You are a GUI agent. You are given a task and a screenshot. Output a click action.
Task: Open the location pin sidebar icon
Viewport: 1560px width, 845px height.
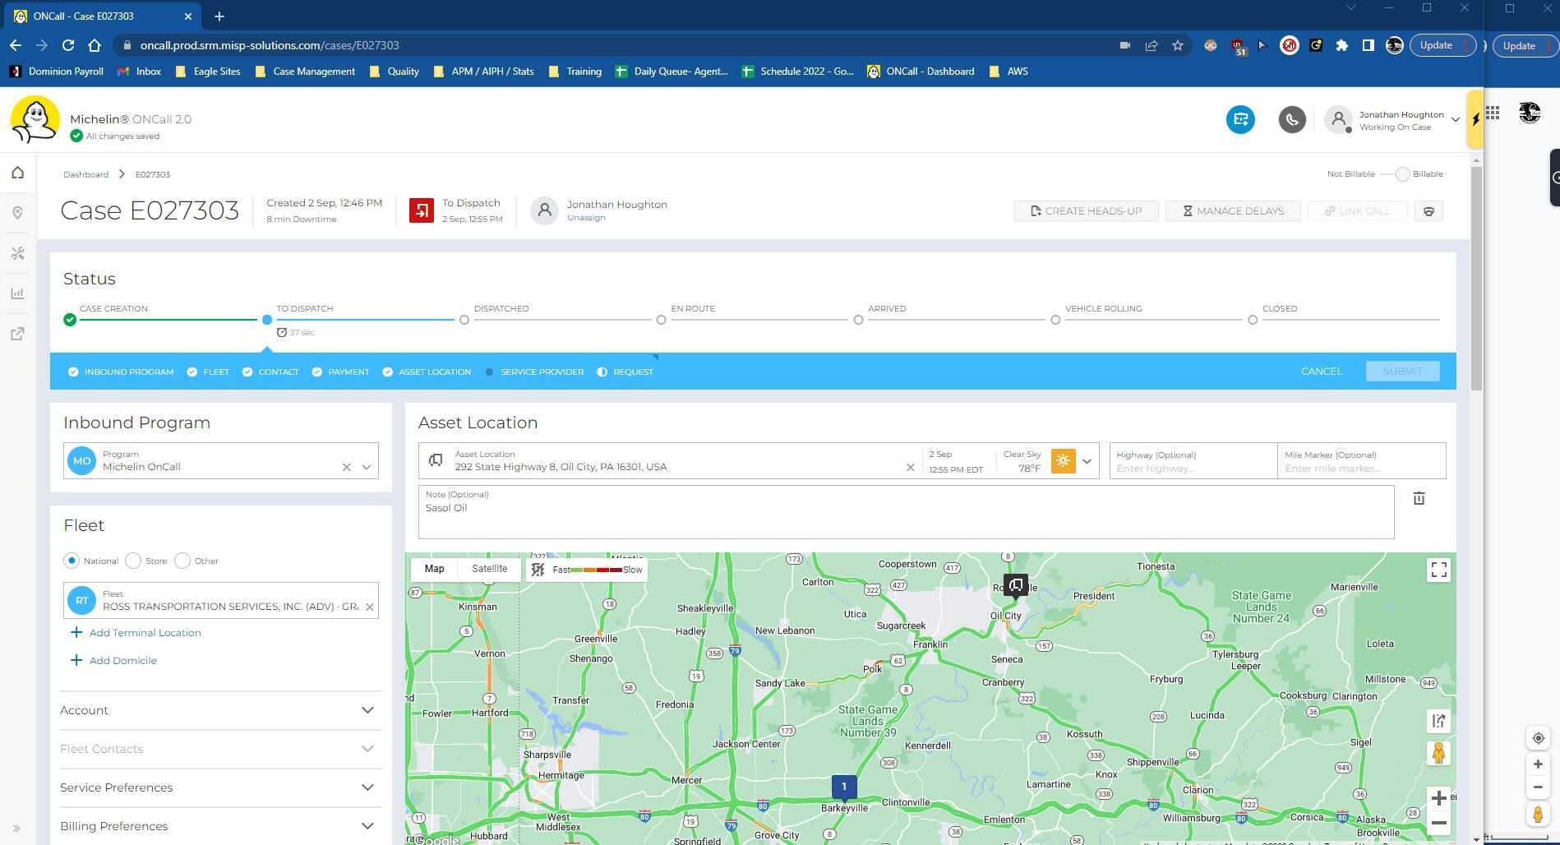pyautogui.click(x=17, y=213)
